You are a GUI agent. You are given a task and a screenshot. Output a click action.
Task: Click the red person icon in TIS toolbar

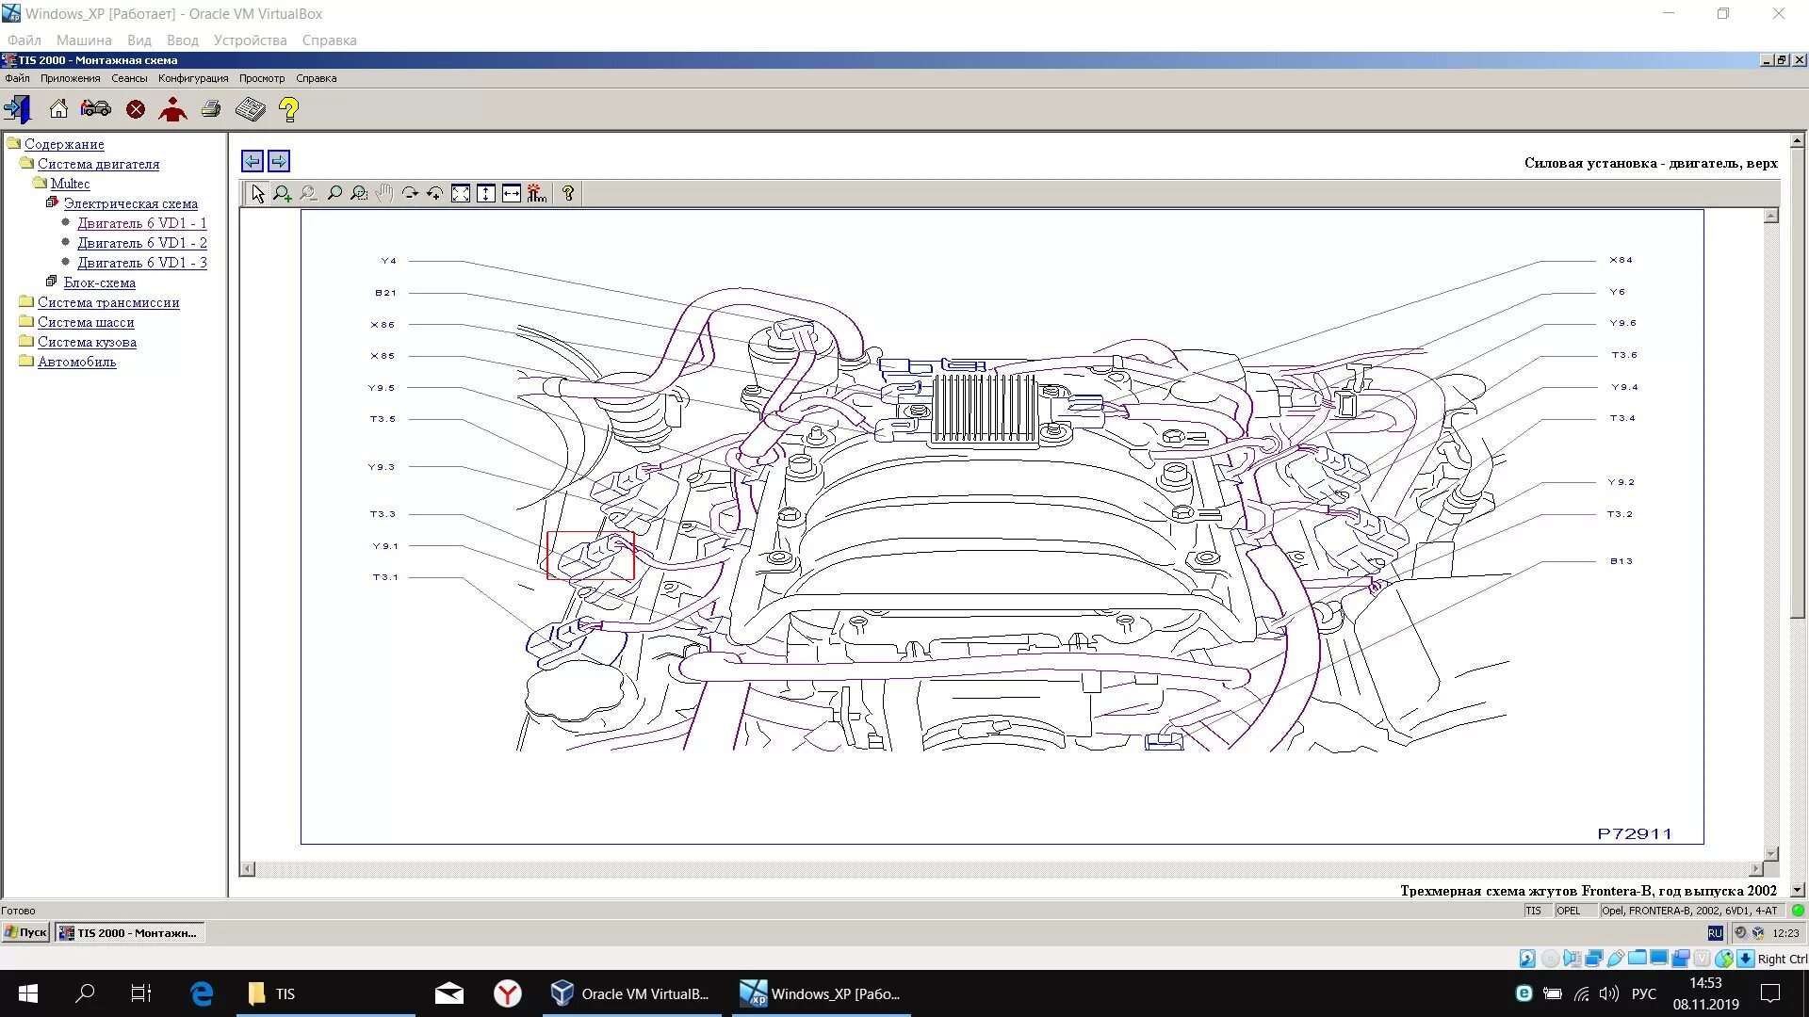[x=172, y=110]
